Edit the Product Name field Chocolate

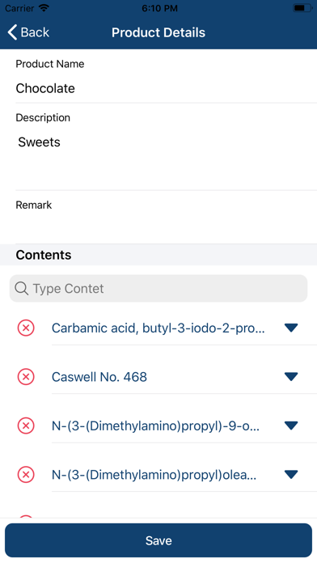(166, 88)
